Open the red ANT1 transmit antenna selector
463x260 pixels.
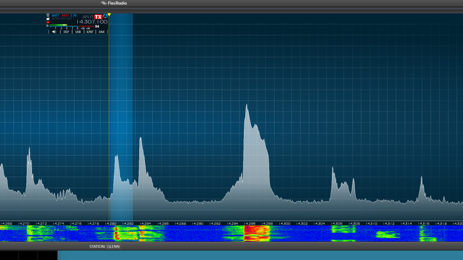click(x=65, y=16)
